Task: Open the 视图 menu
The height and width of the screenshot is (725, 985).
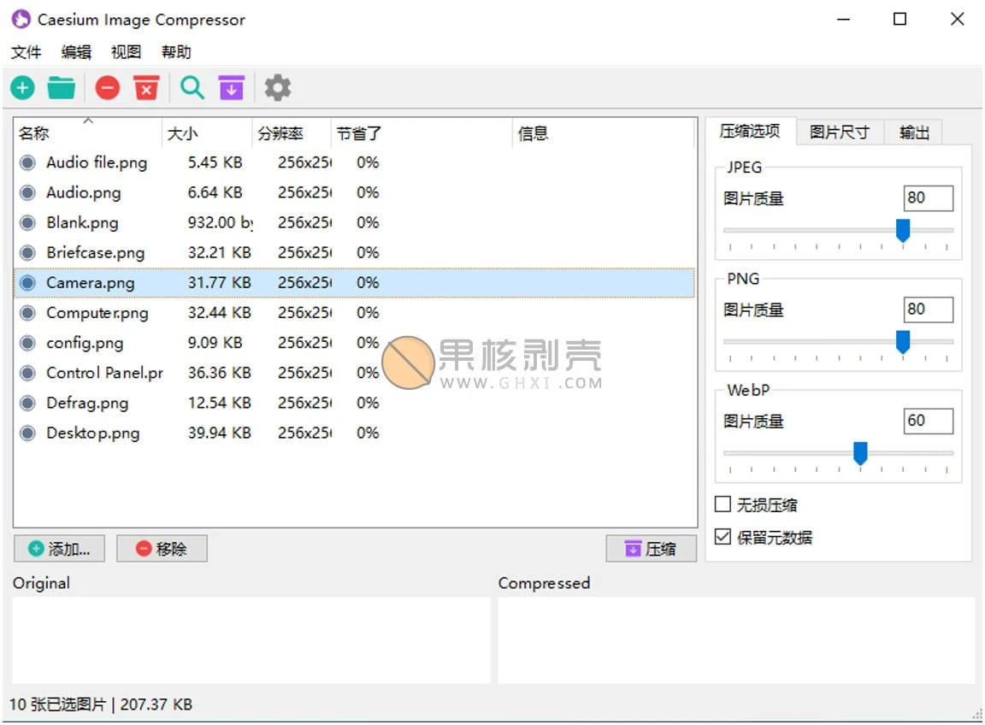Action: [126, 52]
